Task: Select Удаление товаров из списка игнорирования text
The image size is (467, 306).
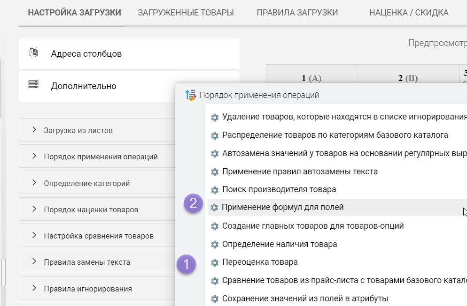Action: tap(344, 117)
